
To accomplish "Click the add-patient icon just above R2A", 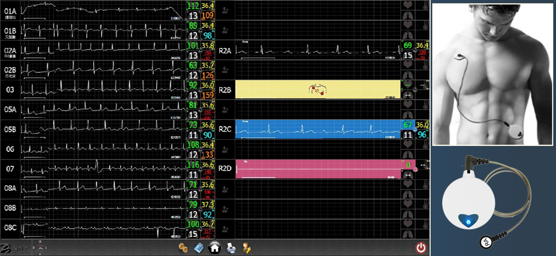I will click(224, 30).
